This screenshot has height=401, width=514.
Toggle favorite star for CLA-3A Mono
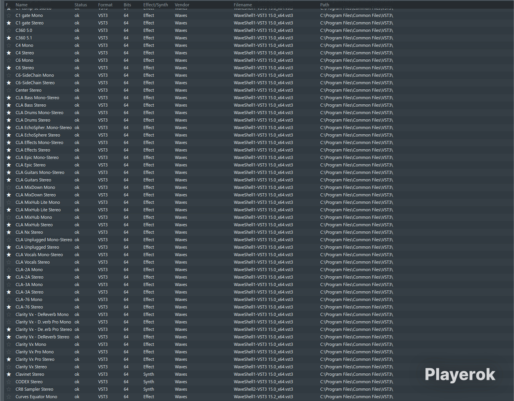point(9,285)
